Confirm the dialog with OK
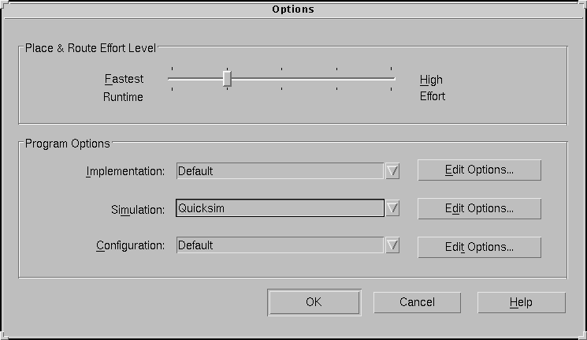The height and width of the screenshot is (340, 587). pos(314,302)
